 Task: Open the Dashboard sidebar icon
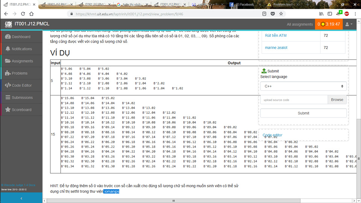tap(8, 37)
